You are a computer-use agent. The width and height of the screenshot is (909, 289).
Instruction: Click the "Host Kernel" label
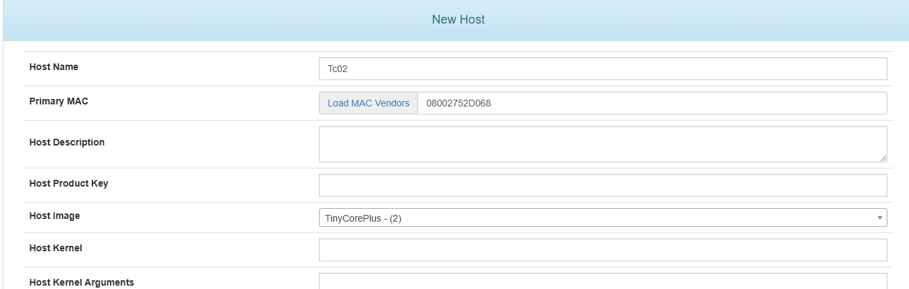(x=56, y=248)
